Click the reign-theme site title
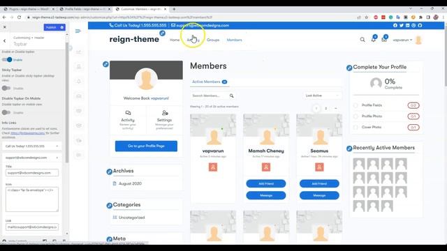 [x=134, y=39]
